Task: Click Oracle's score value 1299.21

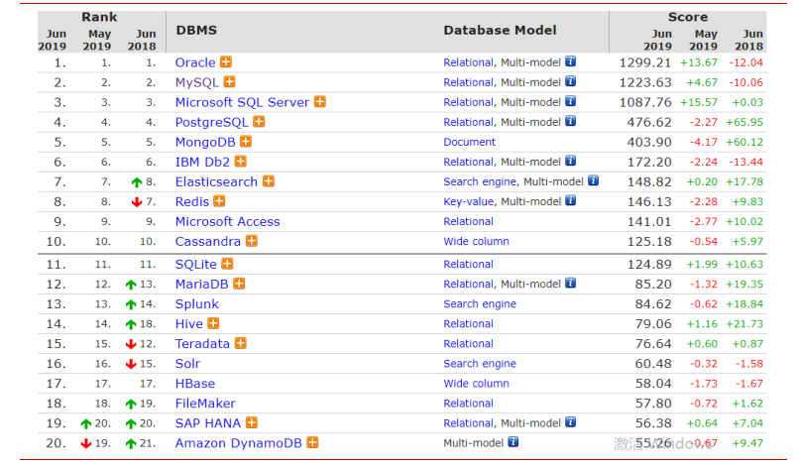Action: point(645,62)
